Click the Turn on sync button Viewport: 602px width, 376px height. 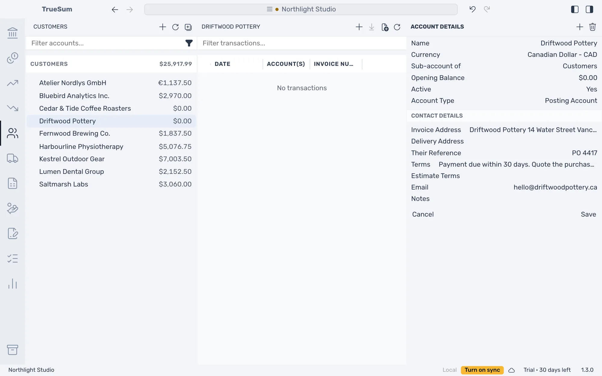(482, 370)
